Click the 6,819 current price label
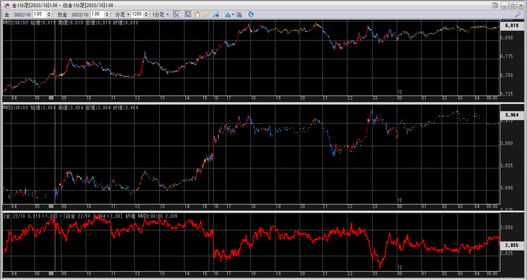This screenshot has height=280, width=527. (512, 25)
